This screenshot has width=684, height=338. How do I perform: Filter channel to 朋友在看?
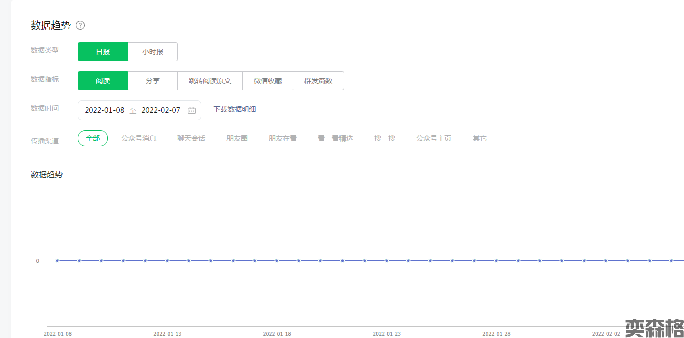point(283,138)
